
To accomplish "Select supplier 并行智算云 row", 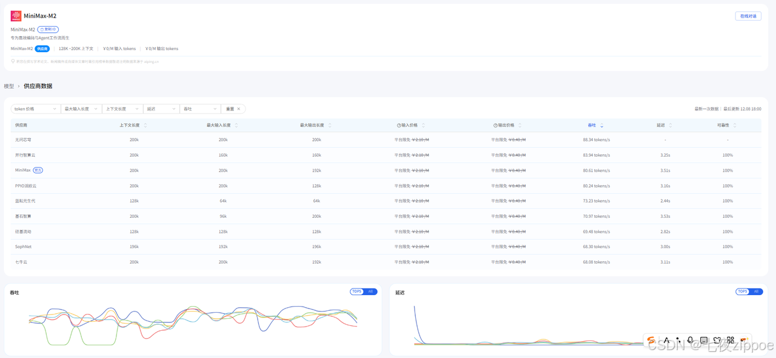I will (386, 155).
